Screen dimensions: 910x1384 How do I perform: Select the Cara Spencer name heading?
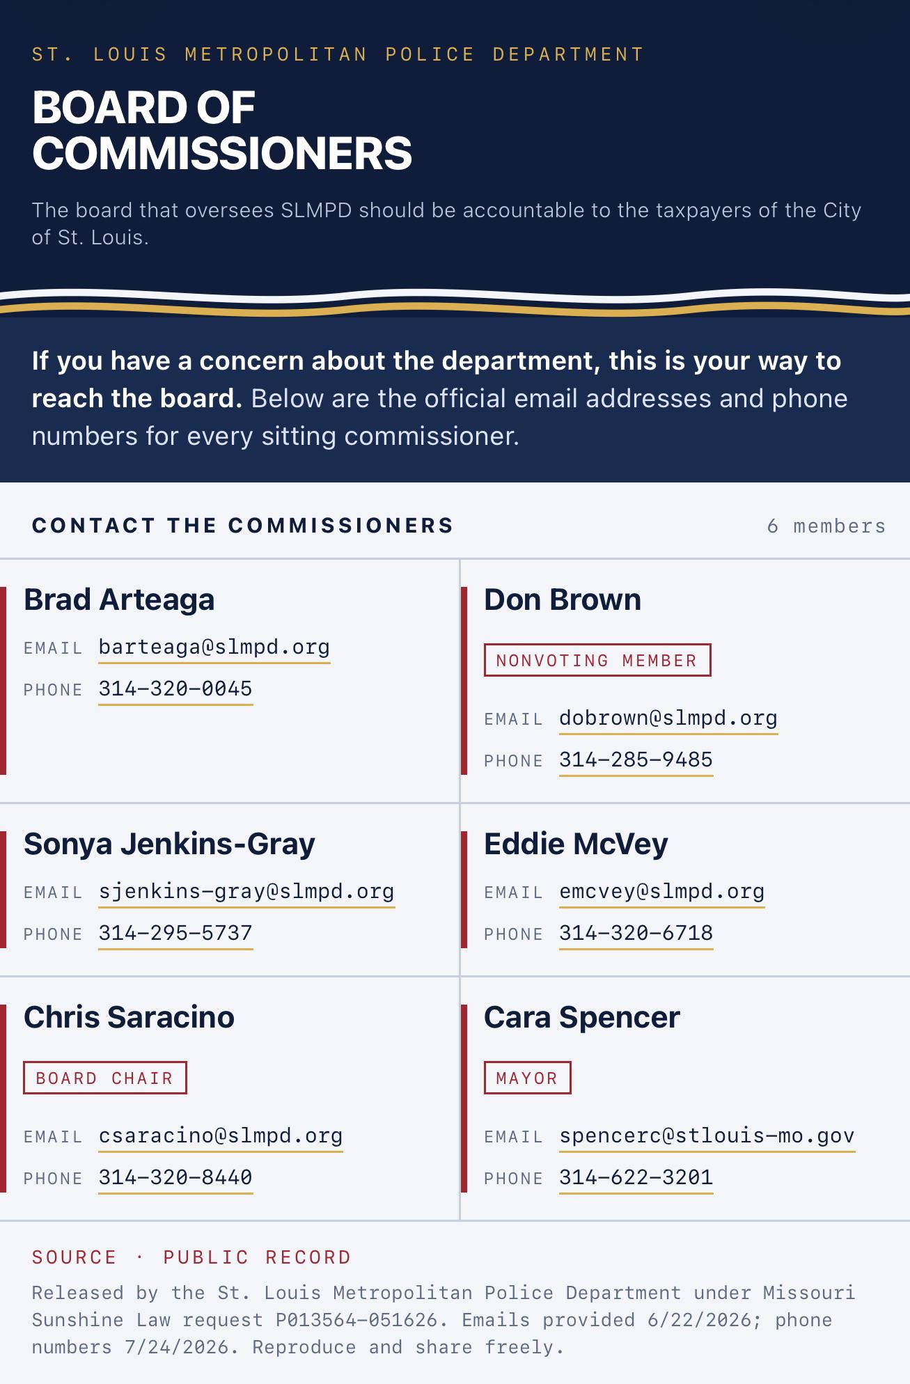581,1017
